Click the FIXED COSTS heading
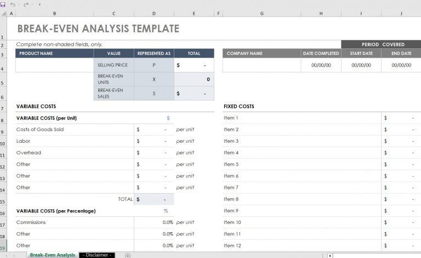The image size is (421, 258). click(238, 106)
